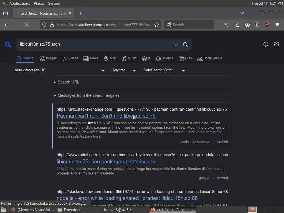284x213 pixels.
Task: Click the SearXNG logo magnifier
Action: (x=8, y=45)
